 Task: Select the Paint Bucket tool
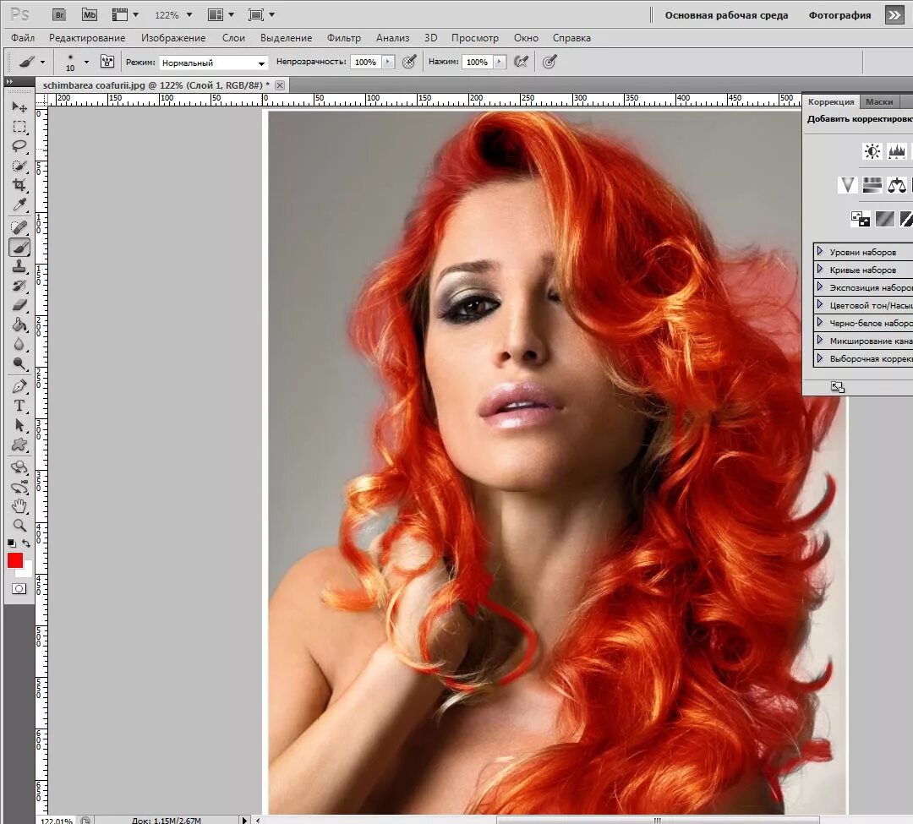[x=19, y=325]
